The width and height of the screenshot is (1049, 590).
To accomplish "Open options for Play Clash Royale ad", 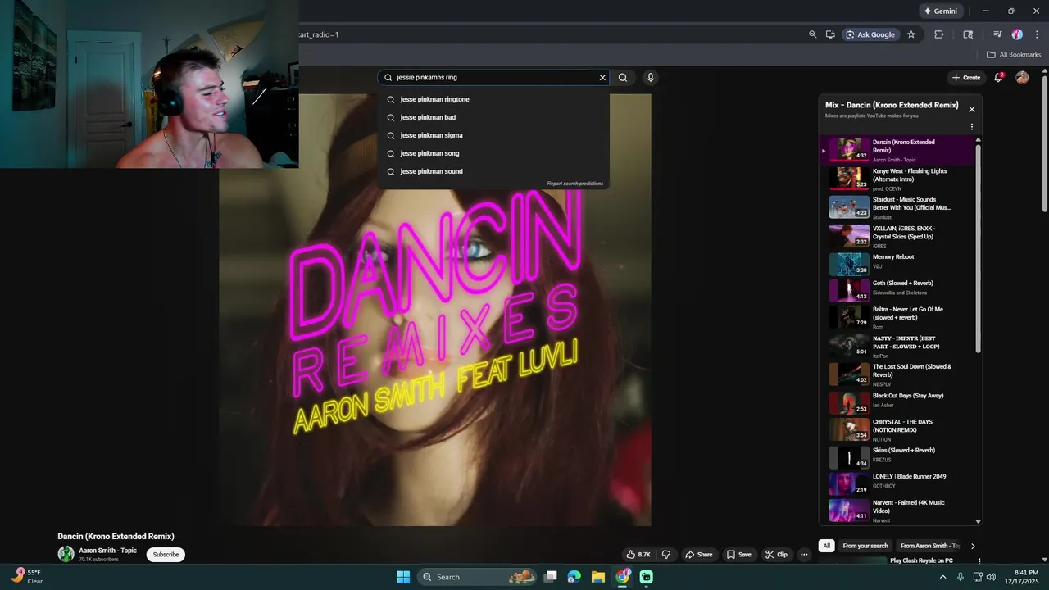I will (979, 561).
